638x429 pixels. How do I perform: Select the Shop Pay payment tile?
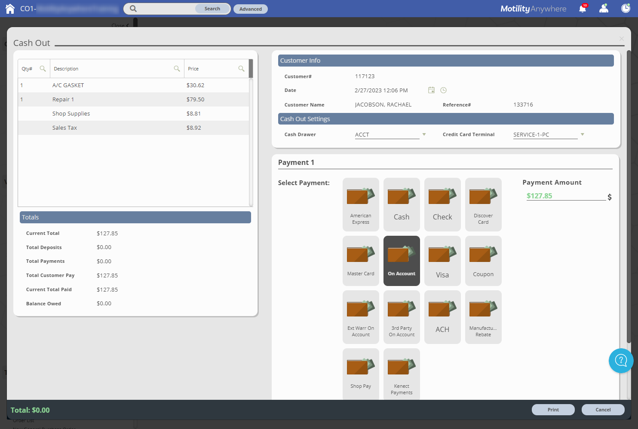click(x=360, y=373)
